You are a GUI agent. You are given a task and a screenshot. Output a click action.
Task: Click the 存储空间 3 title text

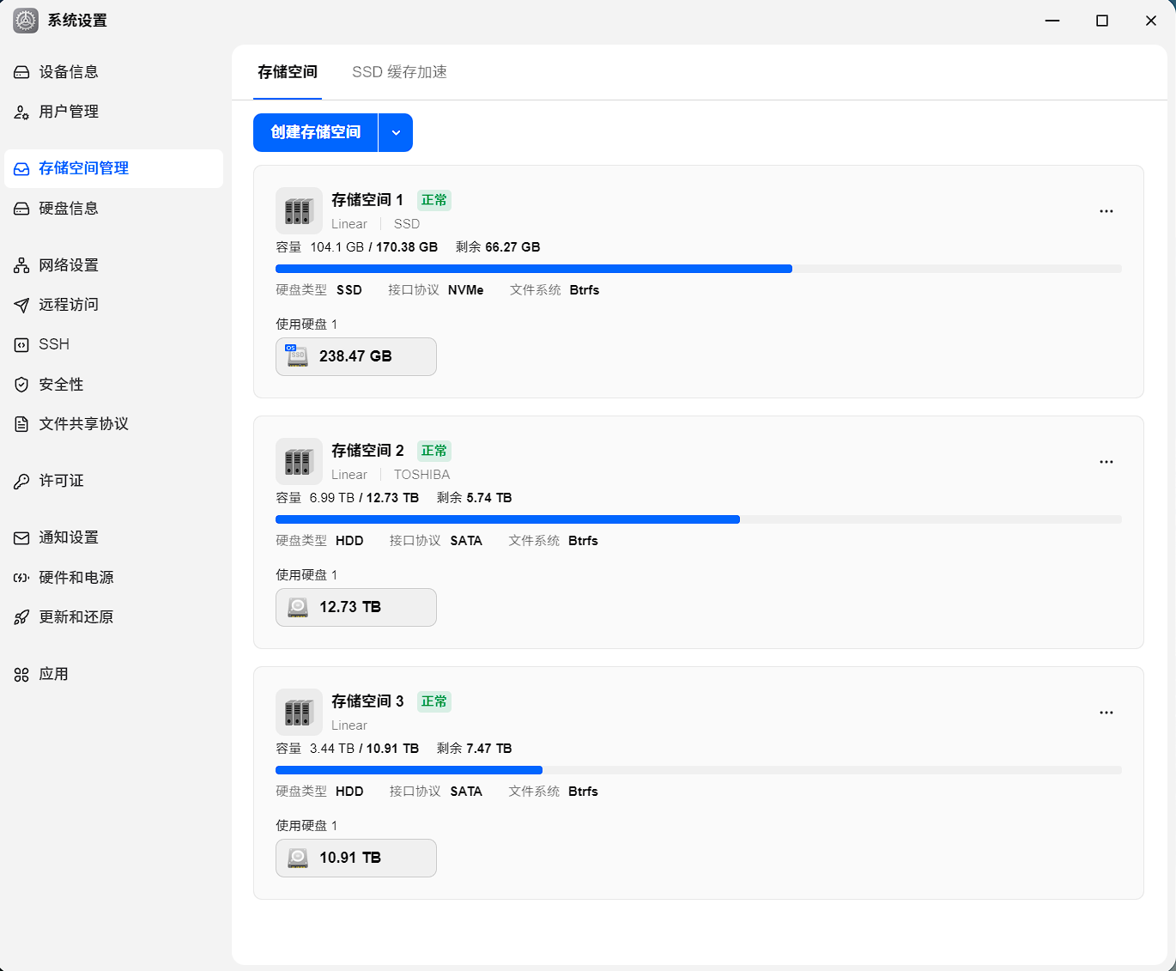coord(367,701)
